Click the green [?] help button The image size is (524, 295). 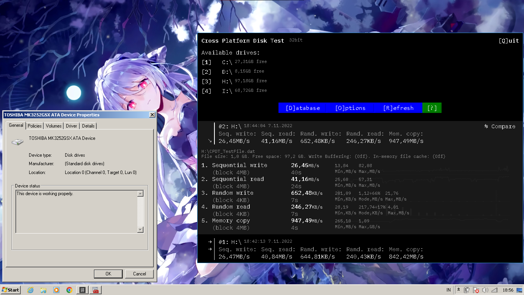click(x=432, y=108)
